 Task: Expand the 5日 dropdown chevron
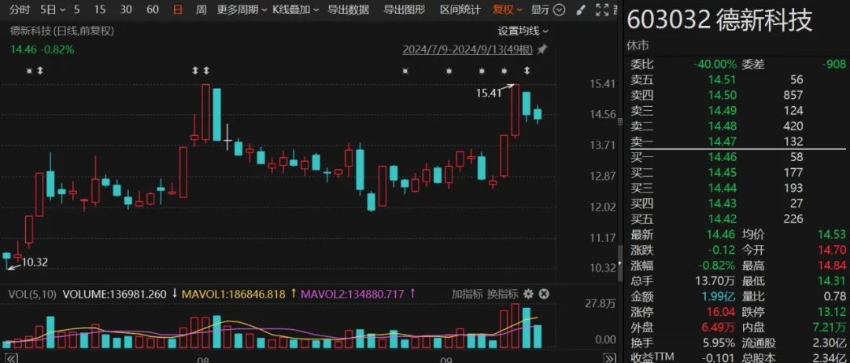point(62,9)
